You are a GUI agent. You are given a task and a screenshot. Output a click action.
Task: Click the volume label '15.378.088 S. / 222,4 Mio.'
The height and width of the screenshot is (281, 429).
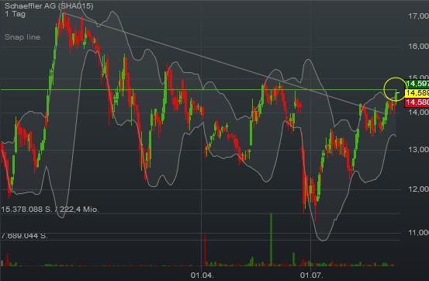(x=50, y=210)
